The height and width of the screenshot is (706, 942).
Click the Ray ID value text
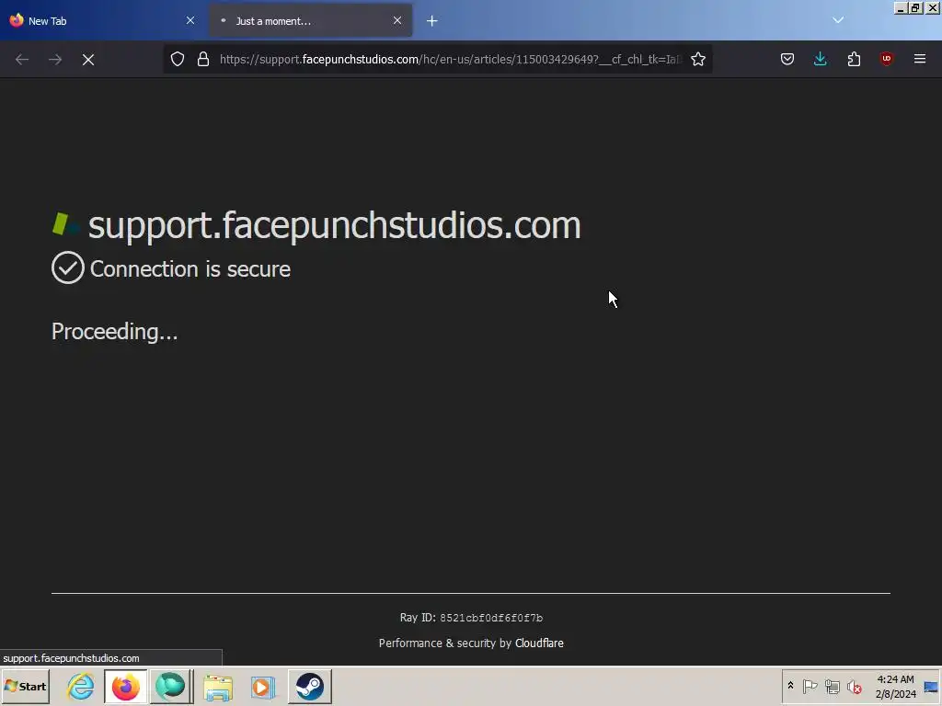491,618
